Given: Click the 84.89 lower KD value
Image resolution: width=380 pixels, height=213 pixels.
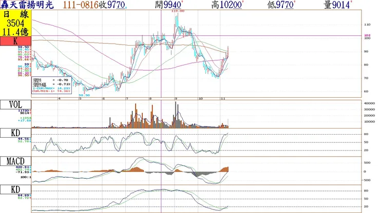Looking at the screenshot, I should coord(24,196).
